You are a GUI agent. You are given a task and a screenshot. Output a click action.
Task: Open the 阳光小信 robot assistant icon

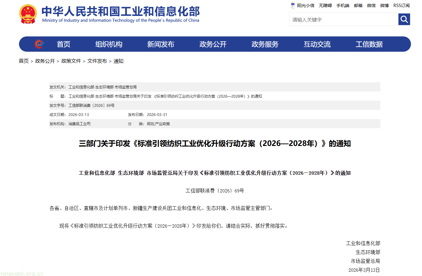click(293, 6)
